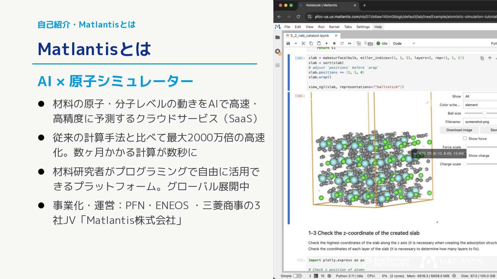This screenshot has width=497, height=279.
Task: Close the 5_2_neb_catalyst.ipynb tab
Action: (x=336, y=35)
